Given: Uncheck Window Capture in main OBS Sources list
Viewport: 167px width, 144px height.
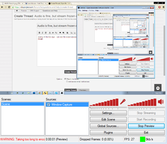Looking at the screenshot, I should click(x=49, y=105).
